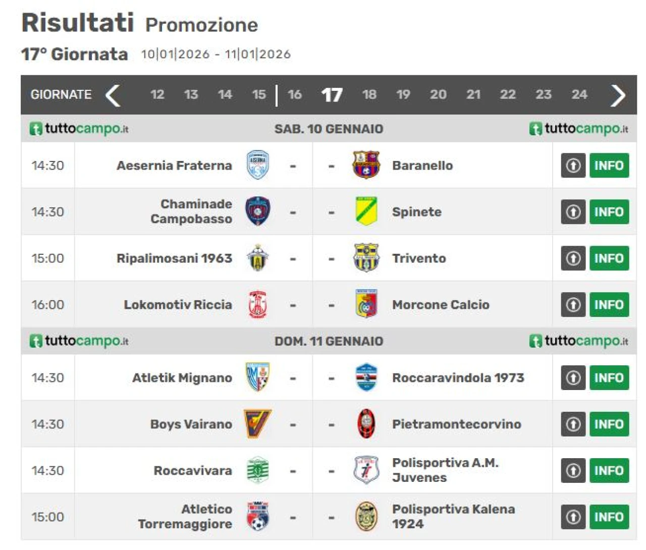
Task: Go to previous giornate with the left chevron
Action: coord(113,95)
